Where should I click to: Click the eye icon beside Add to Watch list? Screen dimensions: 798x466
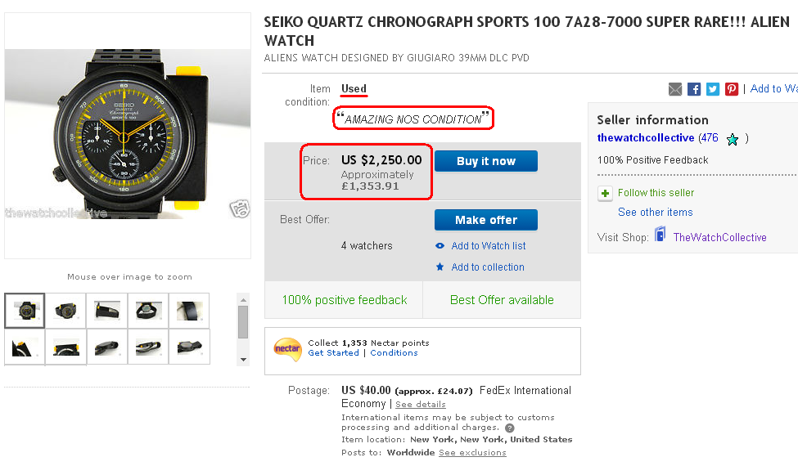(x=440, y=246)
